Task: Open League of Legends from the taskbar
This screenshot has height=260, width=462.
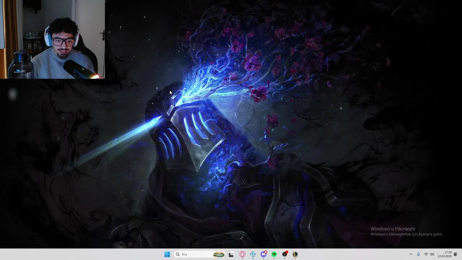Action: (x=295, y=254)
